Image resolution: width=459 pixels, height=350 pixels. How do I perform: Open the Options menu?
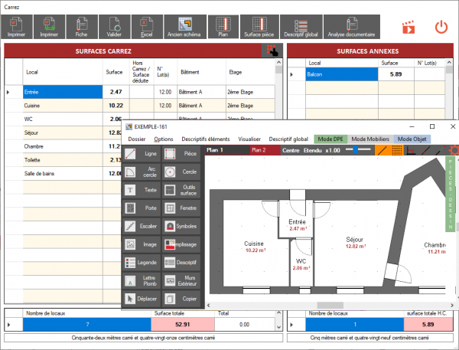click(163, 139)
